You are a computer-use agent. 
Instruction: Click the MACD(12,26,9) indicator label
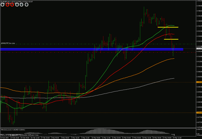click(13, 130)
